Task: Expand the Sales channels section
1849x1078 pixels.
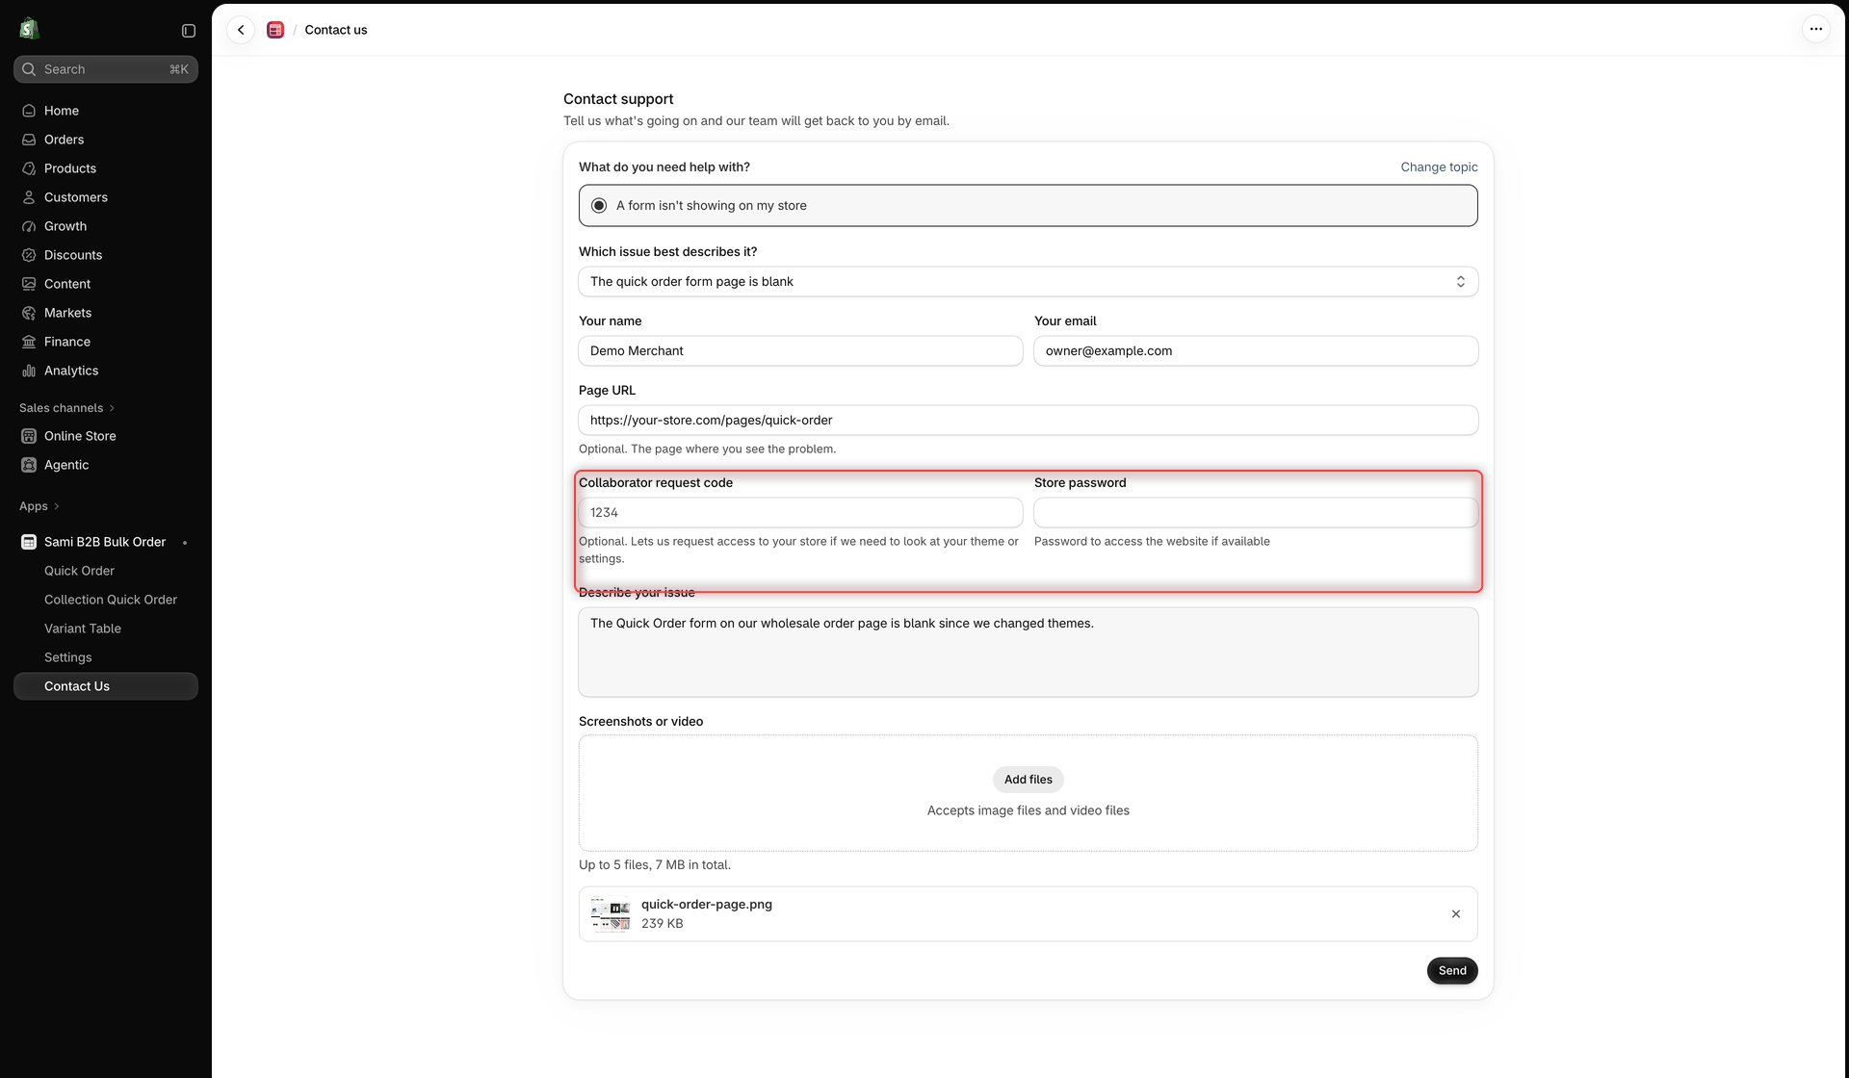Action: click(x=66, y=408)
